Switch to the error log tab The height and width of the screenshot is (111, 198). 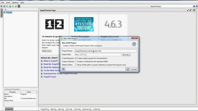pyautogui.click(x=69, y=109)
